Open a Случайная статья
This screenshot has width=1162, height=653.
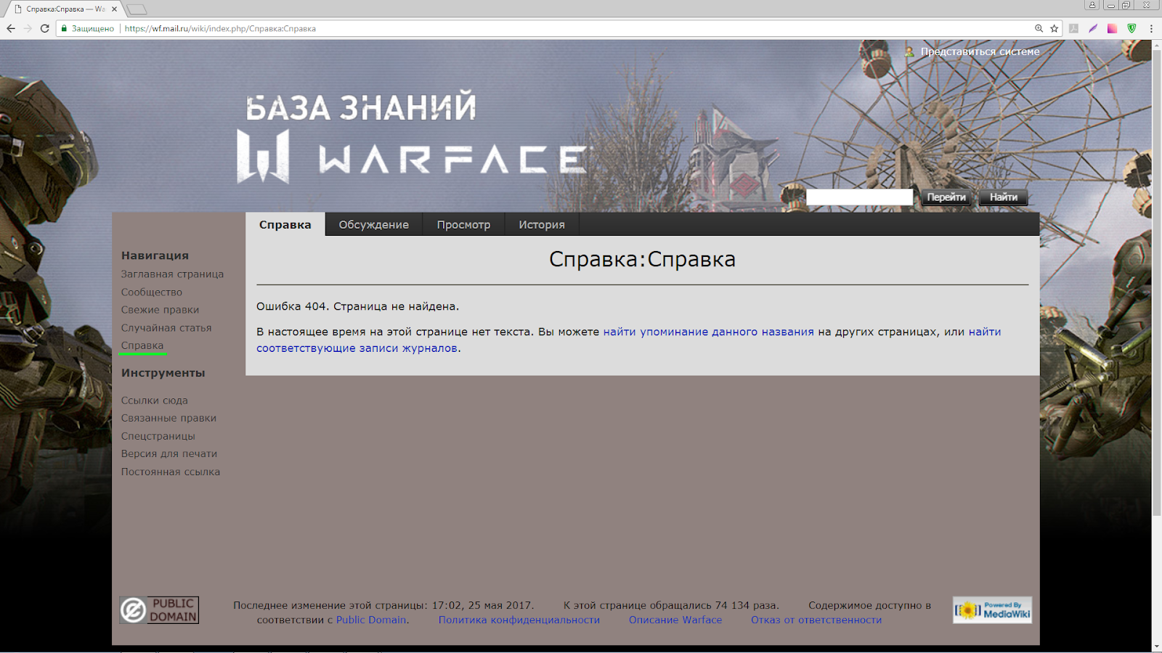click(x=166, y=328)
